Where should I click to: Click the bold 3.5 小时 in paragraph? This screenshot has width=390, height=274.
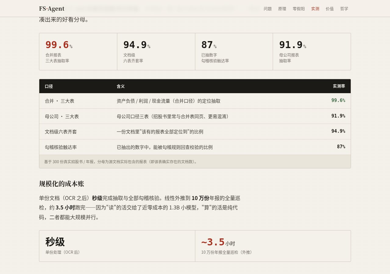coord(65,208)
